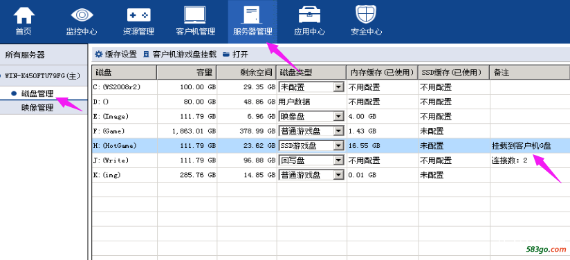Switch to the 客户机管理 tab label

tap(195, 32)
